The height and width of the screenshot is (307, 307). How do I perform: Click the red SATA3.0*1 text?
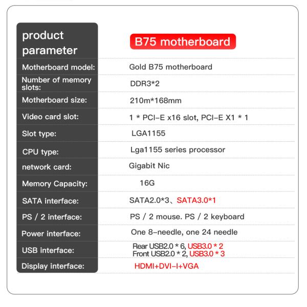(199, 200)
